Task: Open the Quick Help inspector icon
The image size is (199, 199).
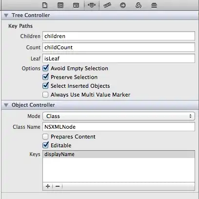Action: click(x=60, y=5)
